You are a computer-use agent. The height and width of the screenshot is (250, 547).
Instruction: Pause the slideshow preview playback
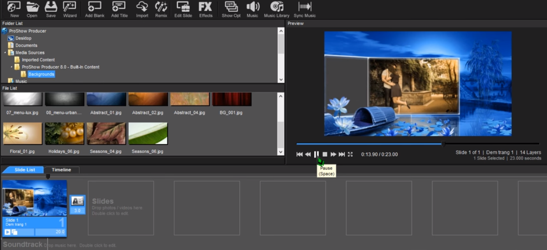point(317,154)
